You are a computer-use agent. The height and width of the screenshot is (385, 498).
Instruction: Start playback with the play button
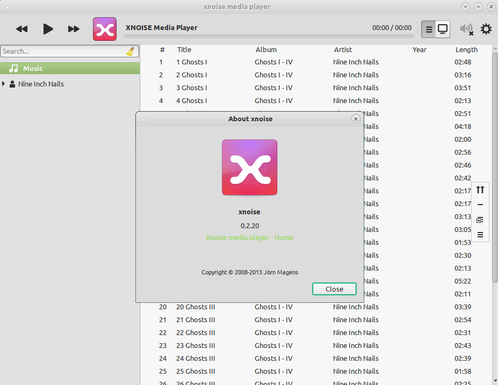click(48, 29)
